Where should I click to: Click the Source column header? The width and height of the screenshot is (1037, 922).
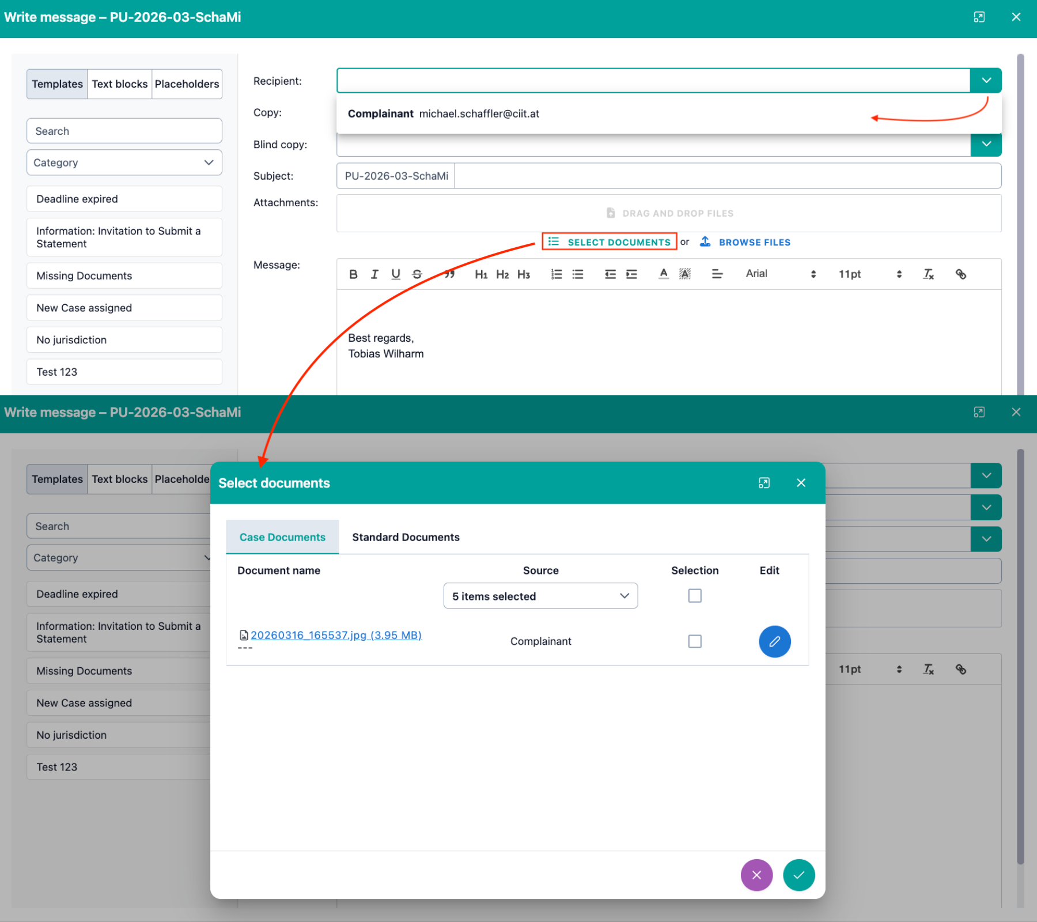click(x=540, y=570)
